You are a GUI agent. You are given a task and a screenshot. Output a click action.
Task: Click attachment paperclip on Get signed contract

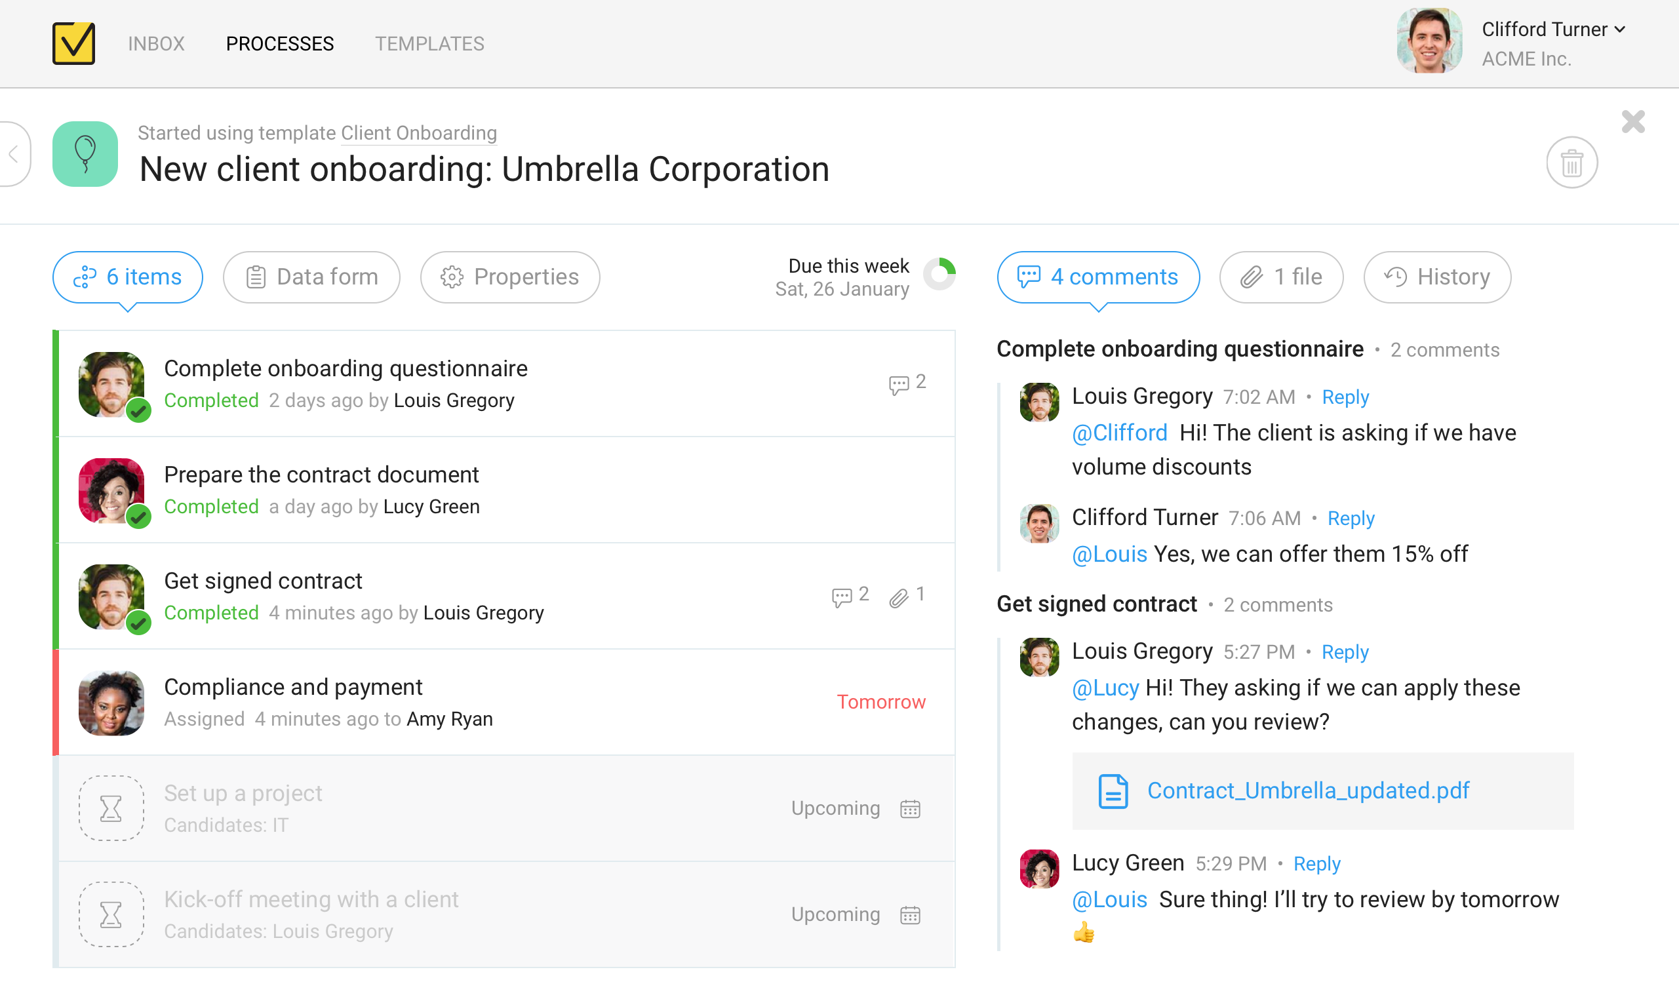899,596
